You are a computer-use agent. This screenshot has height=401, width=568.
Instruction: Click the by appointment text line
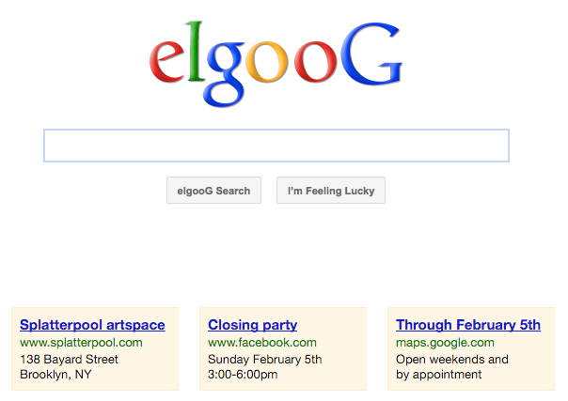pyautogui.click(x=438, y=375)
